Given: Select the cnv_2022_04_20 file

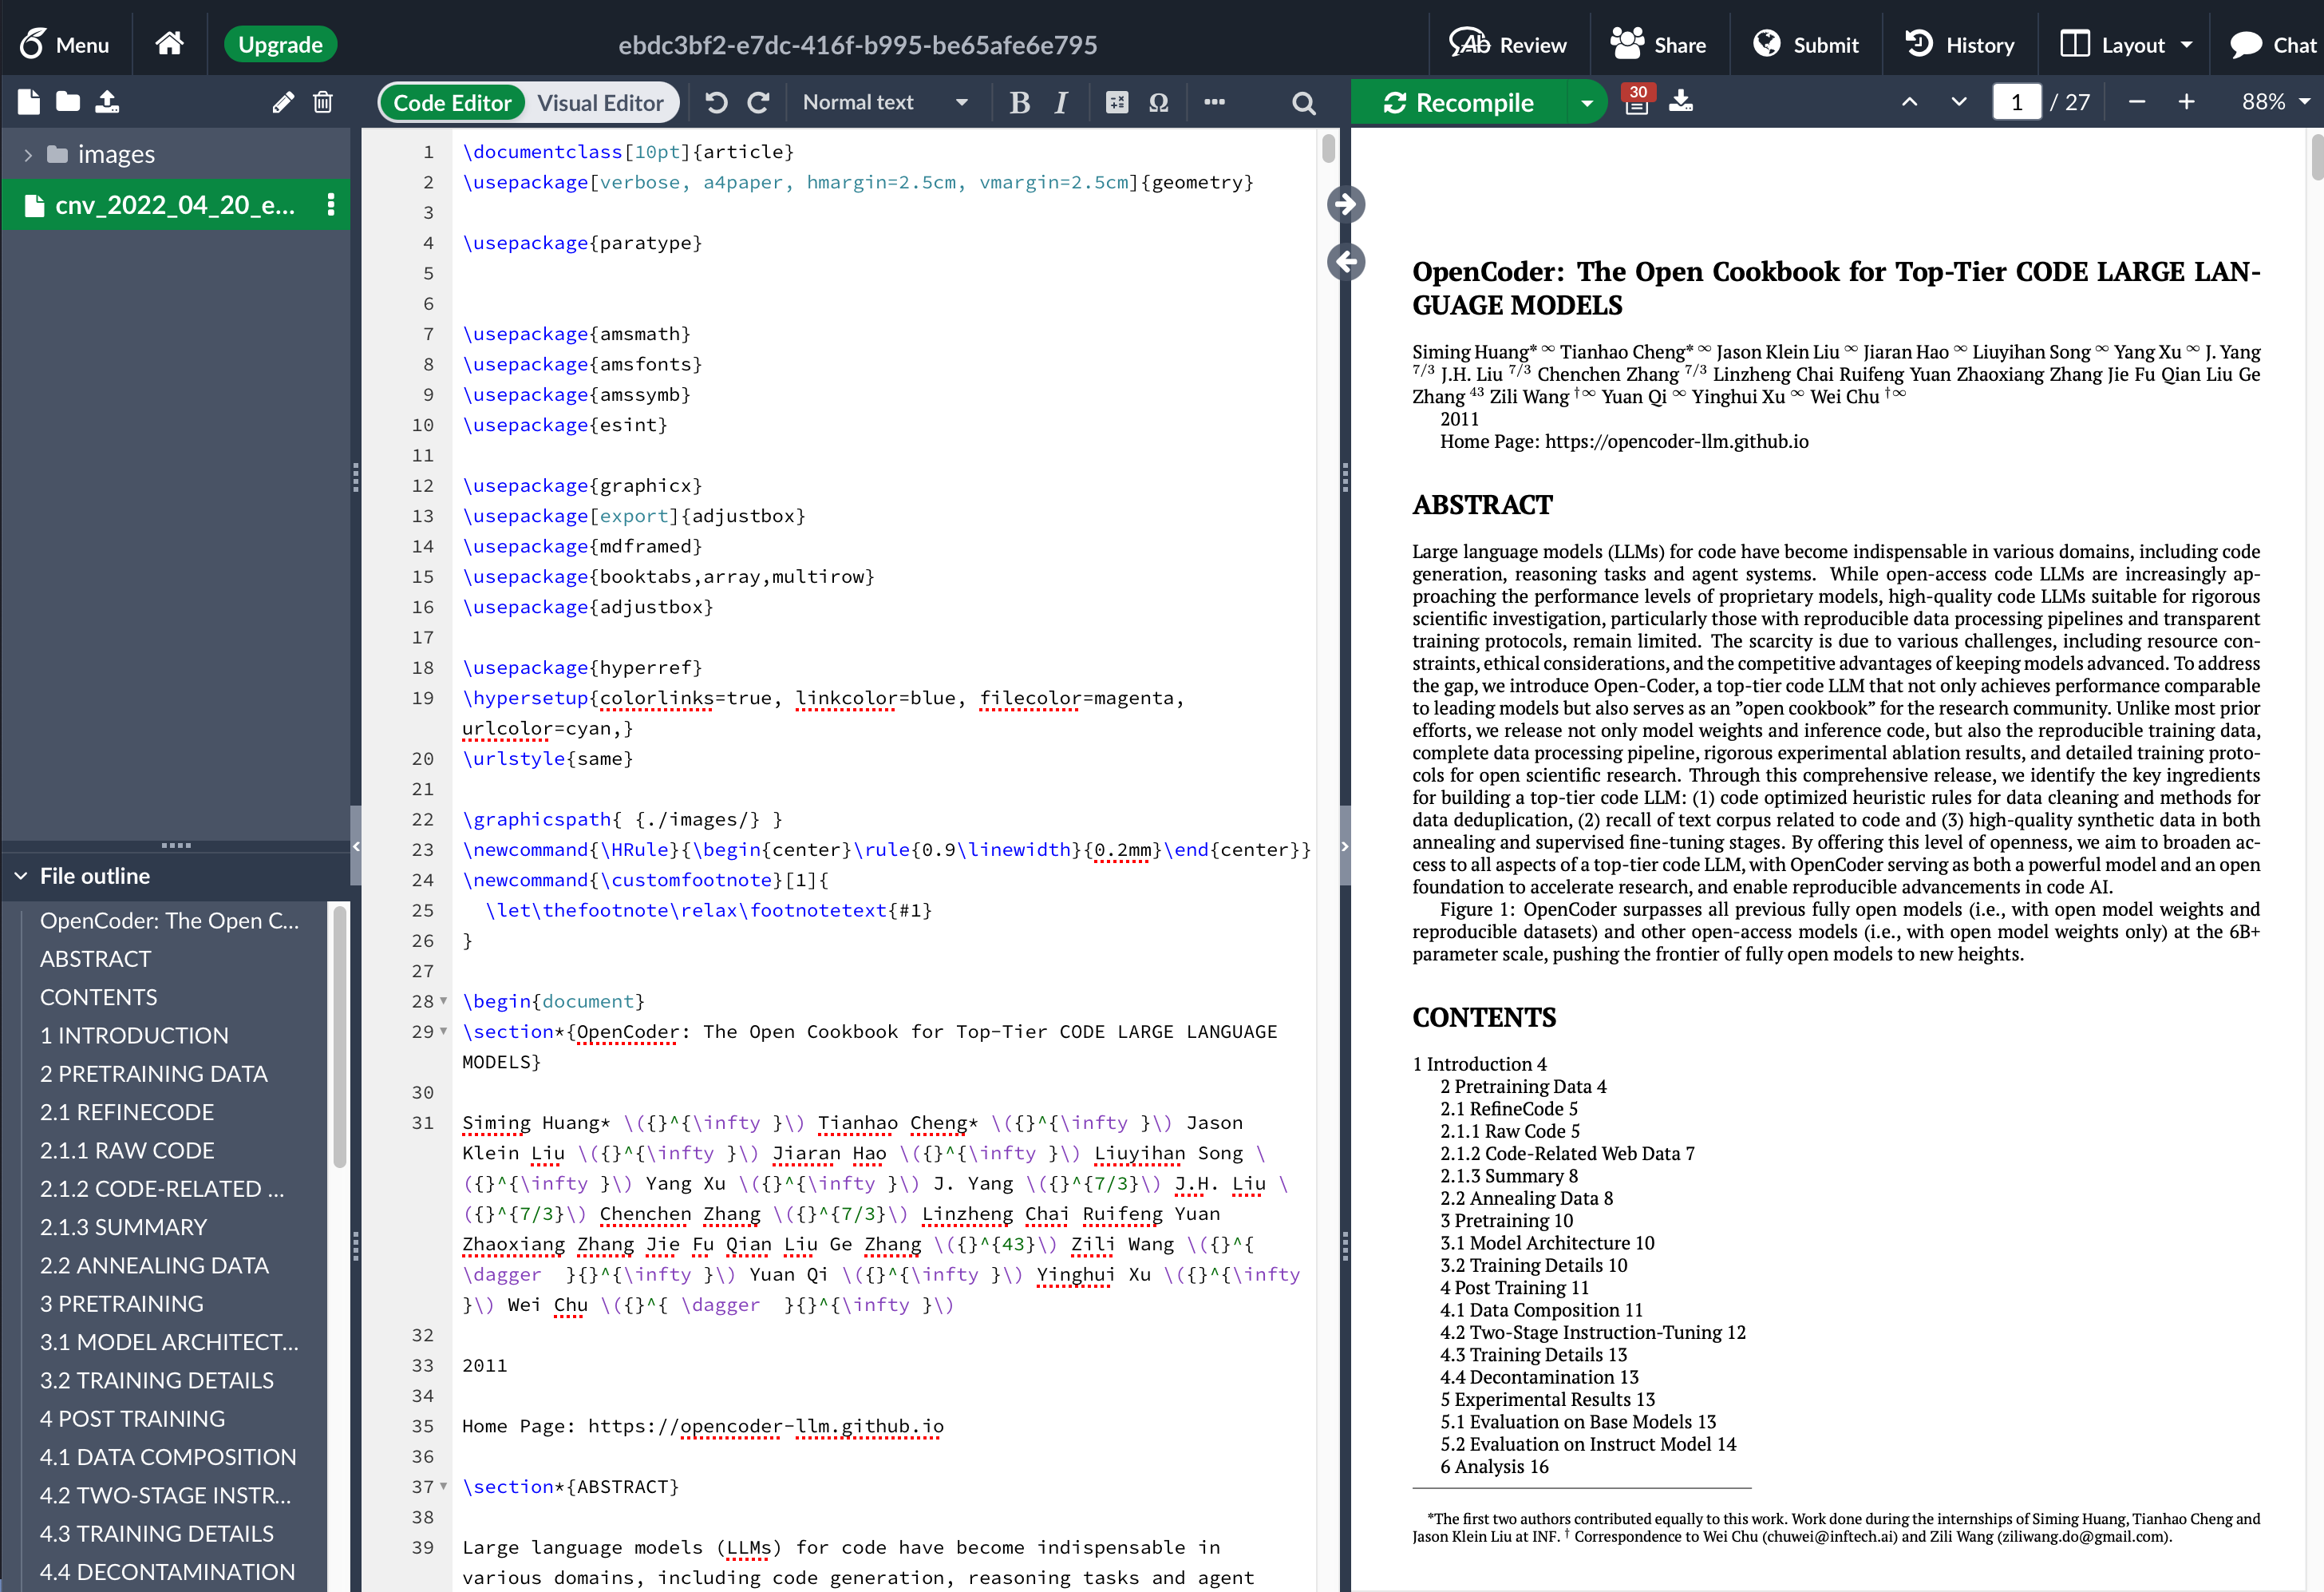Looking at the screenshot, I should point(175,205).
